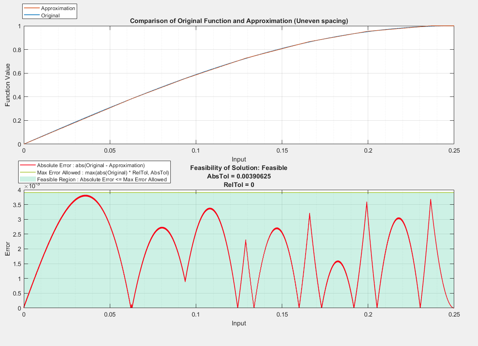Click the AbsTol = 0.00390625 text

[x=239, y=176]
